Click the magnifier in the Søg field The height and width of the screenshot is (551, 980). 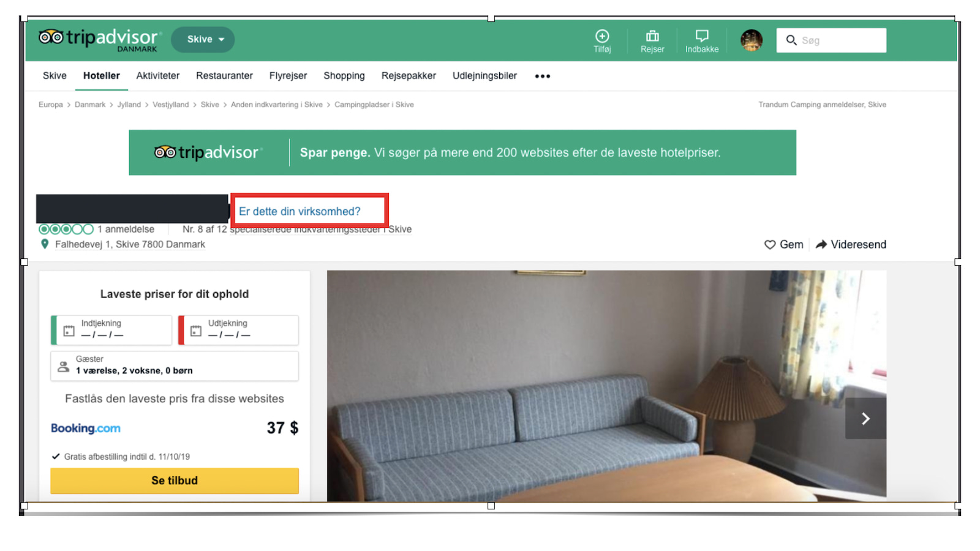(x=791, y=40)
